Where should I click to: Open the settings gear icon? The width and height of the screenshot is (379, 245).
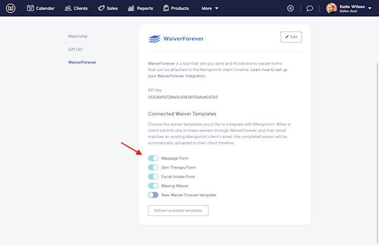pyautogui.click(x=290, y=8)
